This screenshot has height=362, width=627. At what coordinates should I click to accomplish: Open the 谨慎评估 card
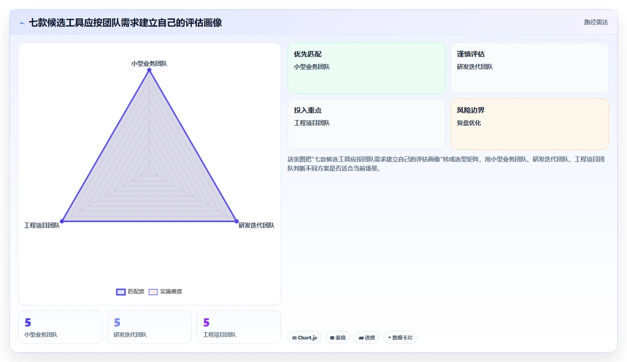coord(529,68)
